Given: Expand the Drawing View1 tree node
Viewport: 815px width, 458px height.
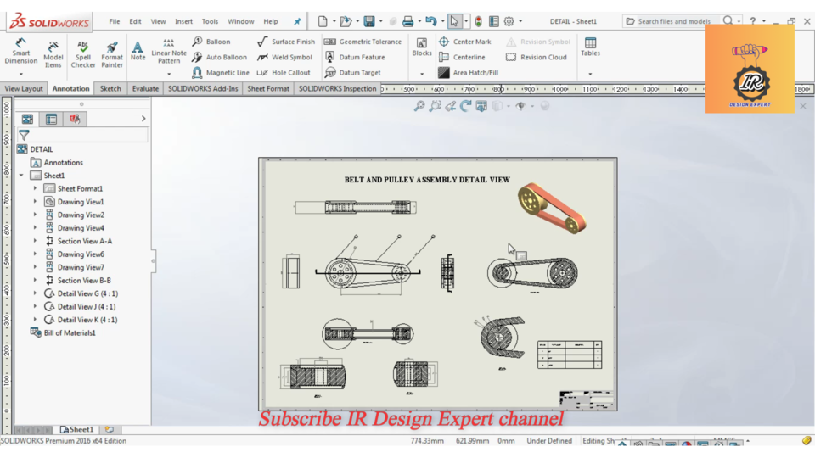Looking at the screenshot, I should [35, 202].
